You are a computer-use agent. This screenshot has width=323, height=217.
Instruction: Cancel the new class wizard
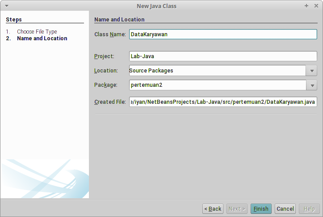pyautogui.click(x=285, y=209)
